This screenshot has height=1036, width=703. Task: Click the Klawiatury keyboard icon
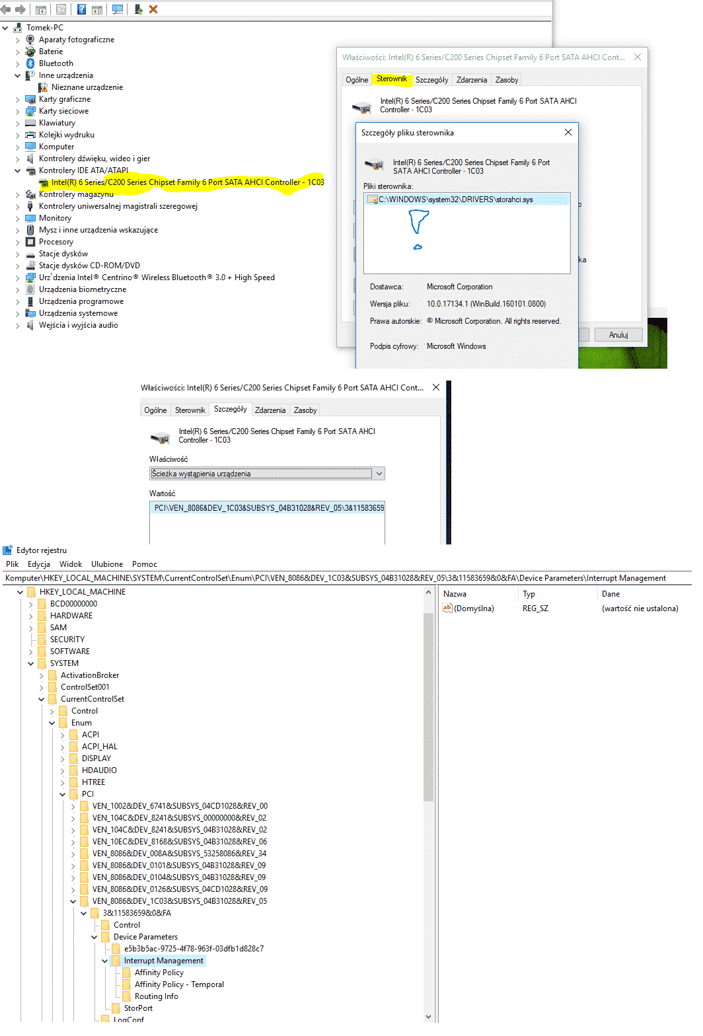[x=30, y=123]
